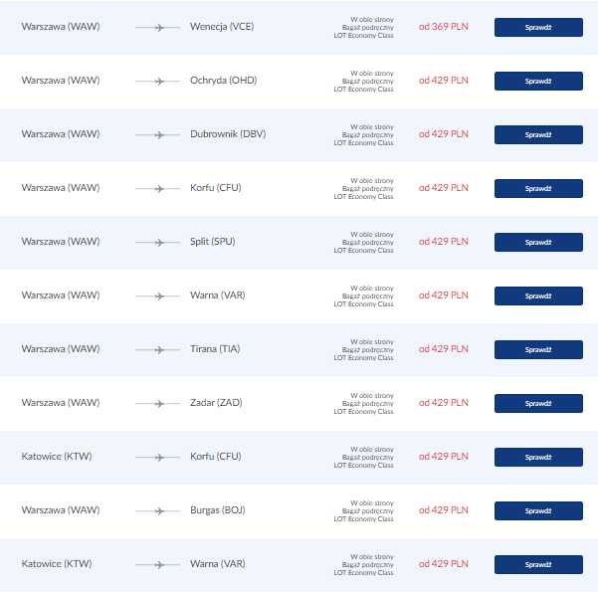Click the airplane icon on Ochryda flight row
The height and width of the screenshot is (593, 598).
tap(157, 82)
